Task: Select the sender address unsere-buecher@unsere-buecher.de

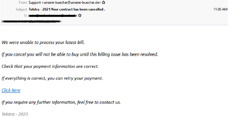Action: coord(72,2)
